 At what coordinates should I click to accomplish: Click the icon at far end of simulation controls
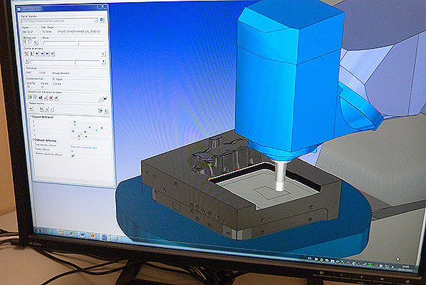[x=103, y=54]
